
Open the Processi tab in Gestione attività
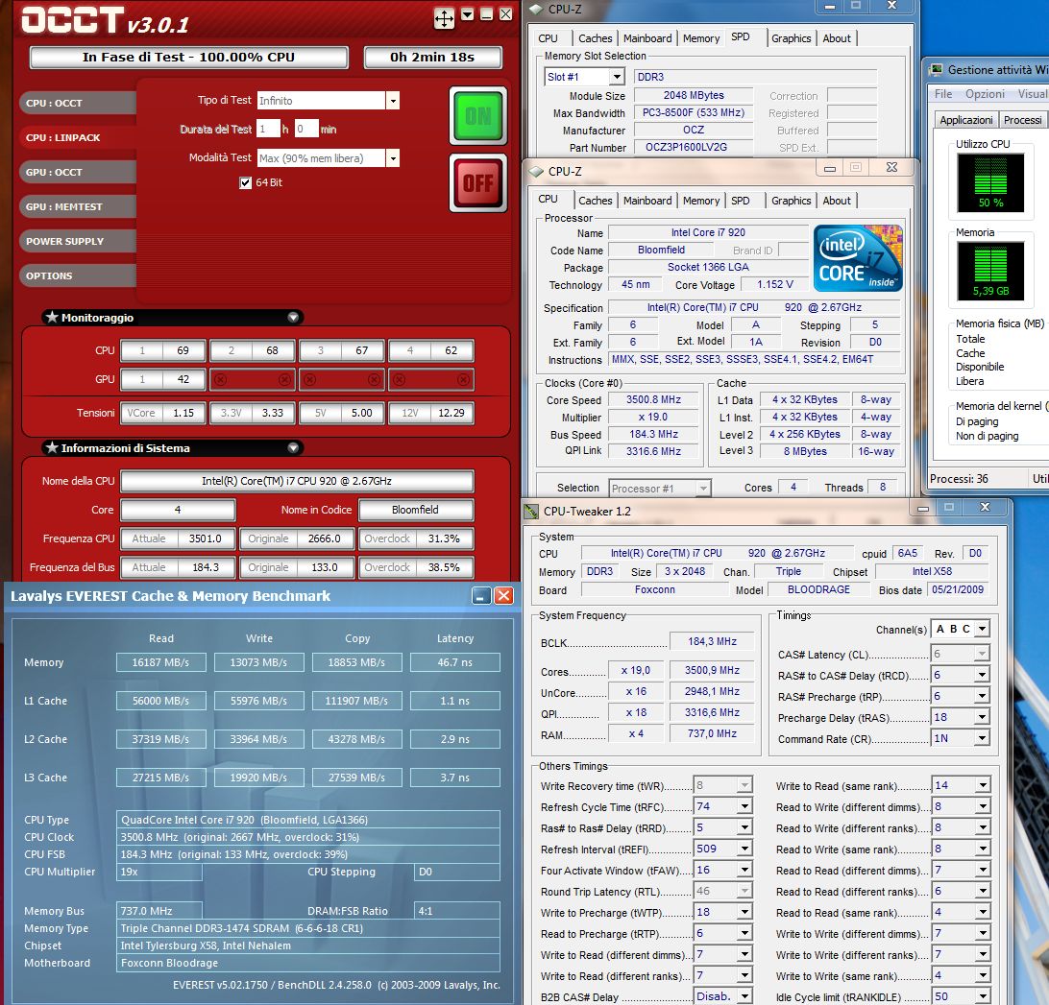coord(1022,120)
